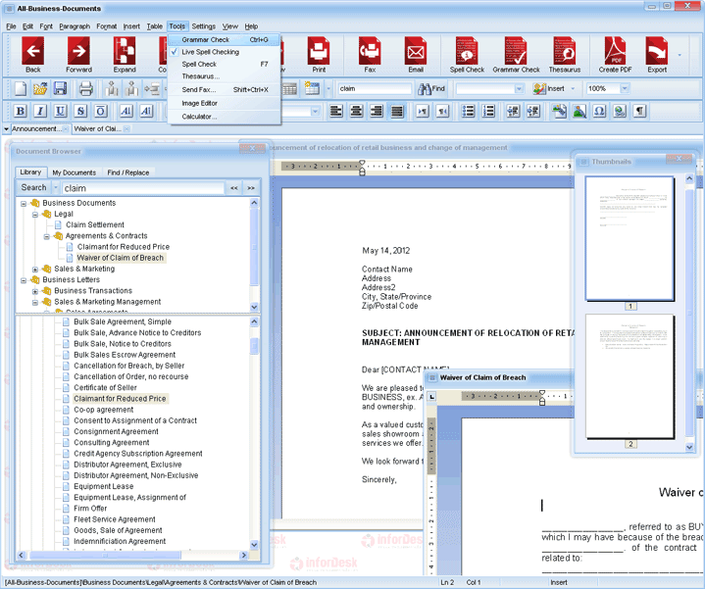Click the red Export icon

click(x=657, y=51)
